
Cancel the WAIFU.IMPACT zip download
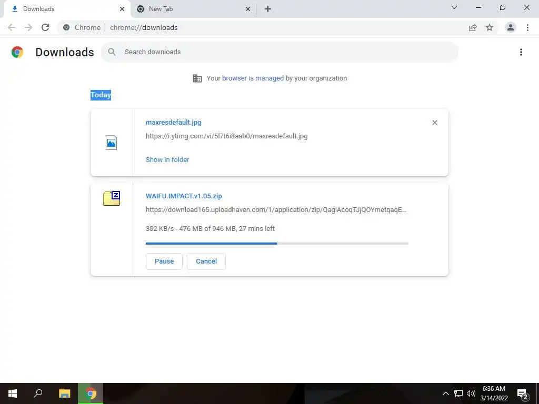(x=206, y=261)
